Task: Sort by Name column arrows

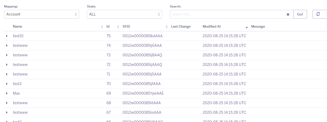Action: tap(102, 27)
